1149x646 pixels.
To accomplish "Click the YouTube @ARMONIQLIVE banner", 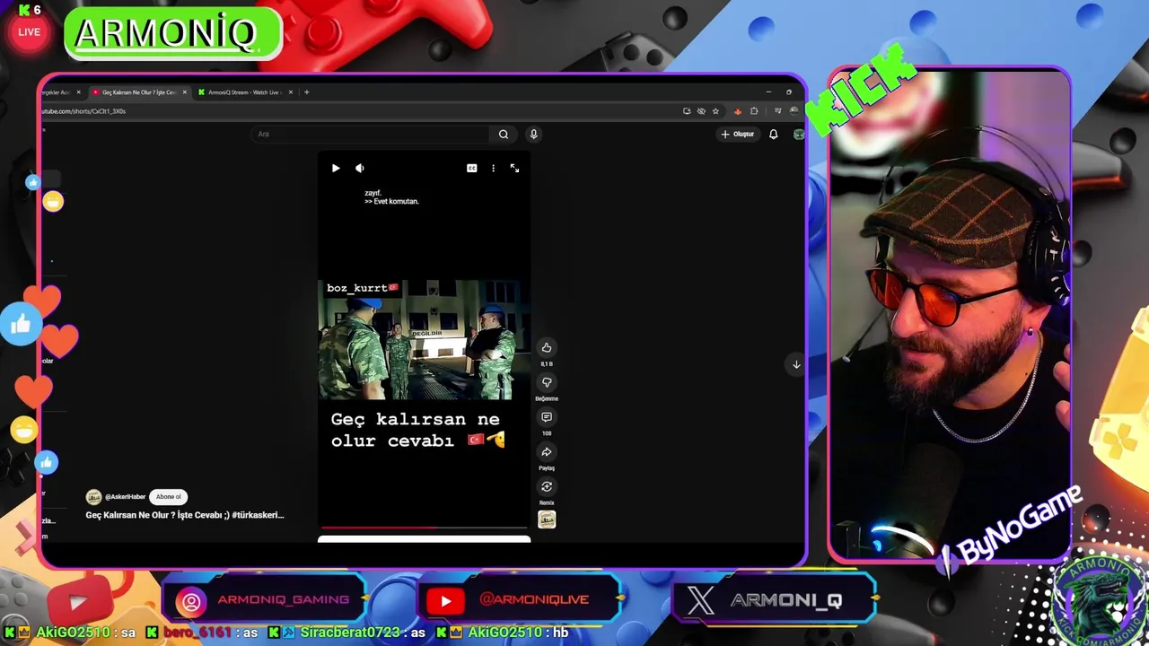I will point(521,600).
